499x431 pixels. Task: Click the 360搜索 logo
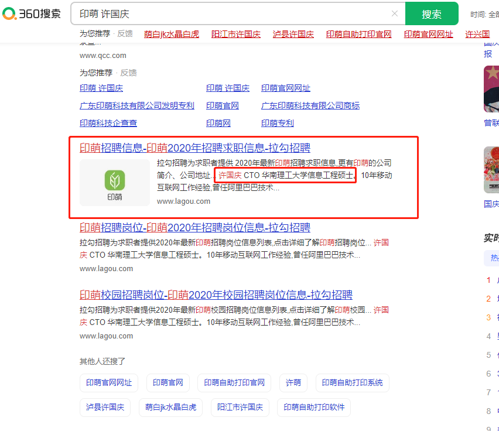pyautogui.click(x=32, y=13)
